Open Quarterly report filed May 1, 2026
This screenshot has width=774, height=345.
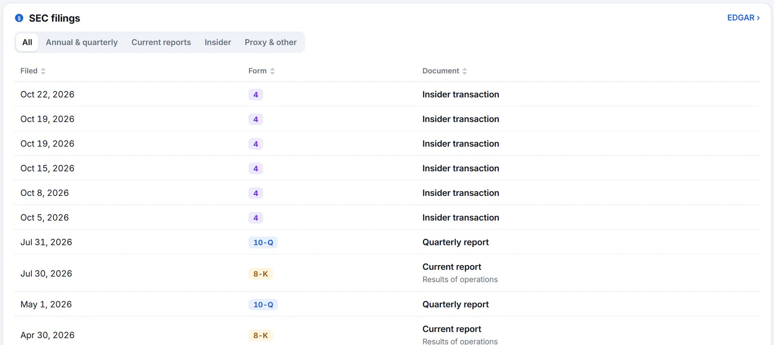click(455, 305)
